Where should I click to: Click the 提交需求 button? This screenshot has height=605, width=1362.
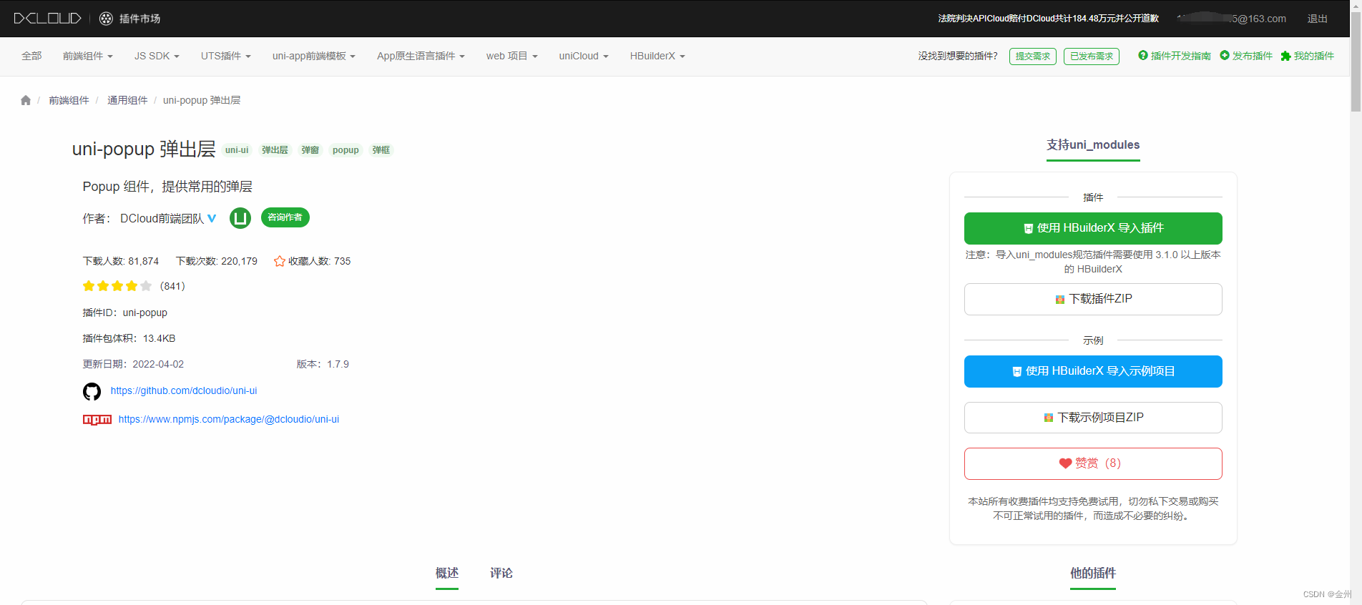point(1033,56)
